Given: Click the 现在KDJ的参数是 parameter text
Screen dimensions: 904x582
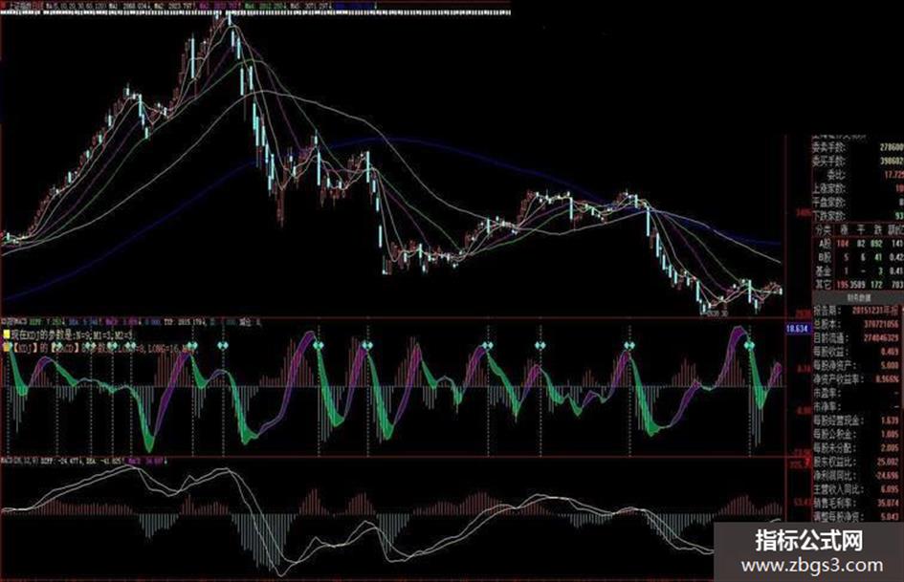Looking at the screenshot, I should coord(74,334).
